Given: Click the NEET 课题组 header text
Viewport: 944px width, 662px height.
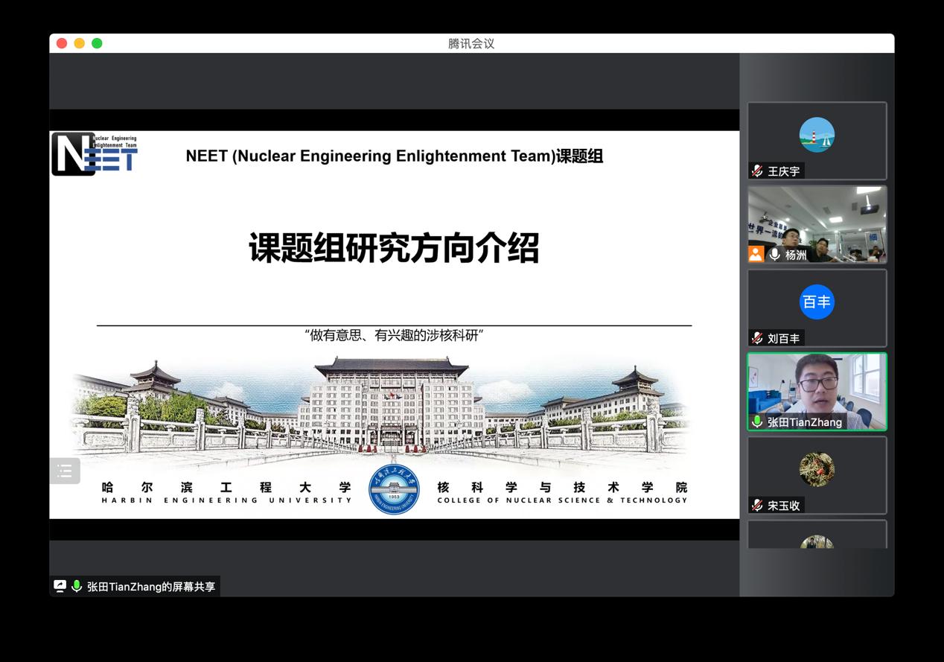Looking at the screenshot, I should point(394,156).
